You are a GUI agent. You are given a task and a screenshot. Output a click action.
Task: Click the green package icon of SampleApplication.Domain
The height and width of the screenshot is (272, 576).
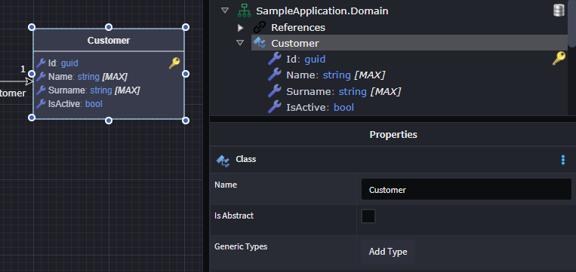click(244, 11)
